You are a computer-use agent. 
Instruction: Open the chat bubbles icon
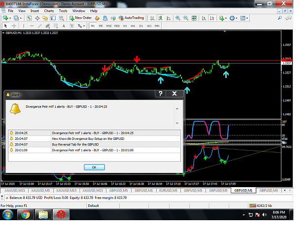[288, 18]
